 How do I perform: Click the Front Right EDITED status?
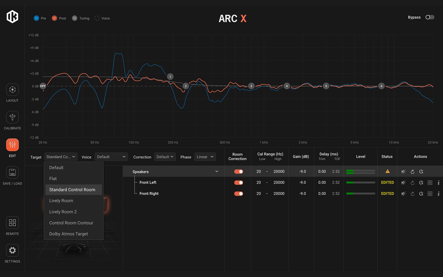tap(387, 194)
